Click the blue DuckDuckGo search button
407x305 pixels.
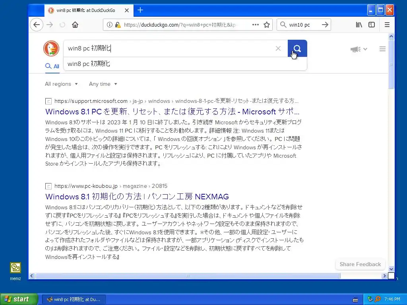coord(297,48)
